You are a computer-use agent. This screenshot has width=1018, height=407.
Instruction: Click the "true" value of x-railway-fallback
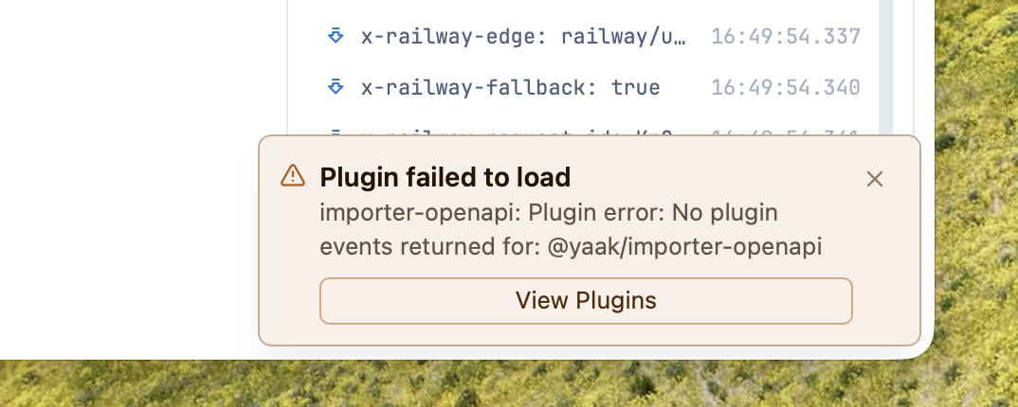click(x=635, y=88)
